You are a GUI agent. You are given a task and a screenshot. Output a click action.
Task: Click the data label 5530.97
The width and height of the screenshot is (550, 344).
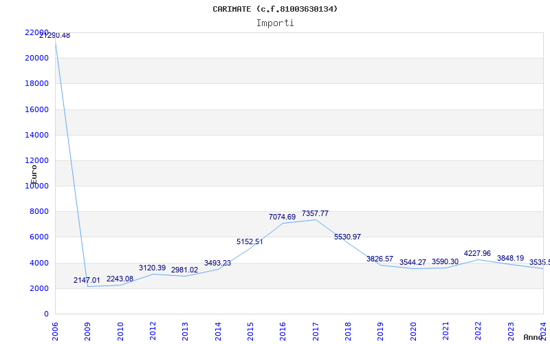[x=347, y=237]
